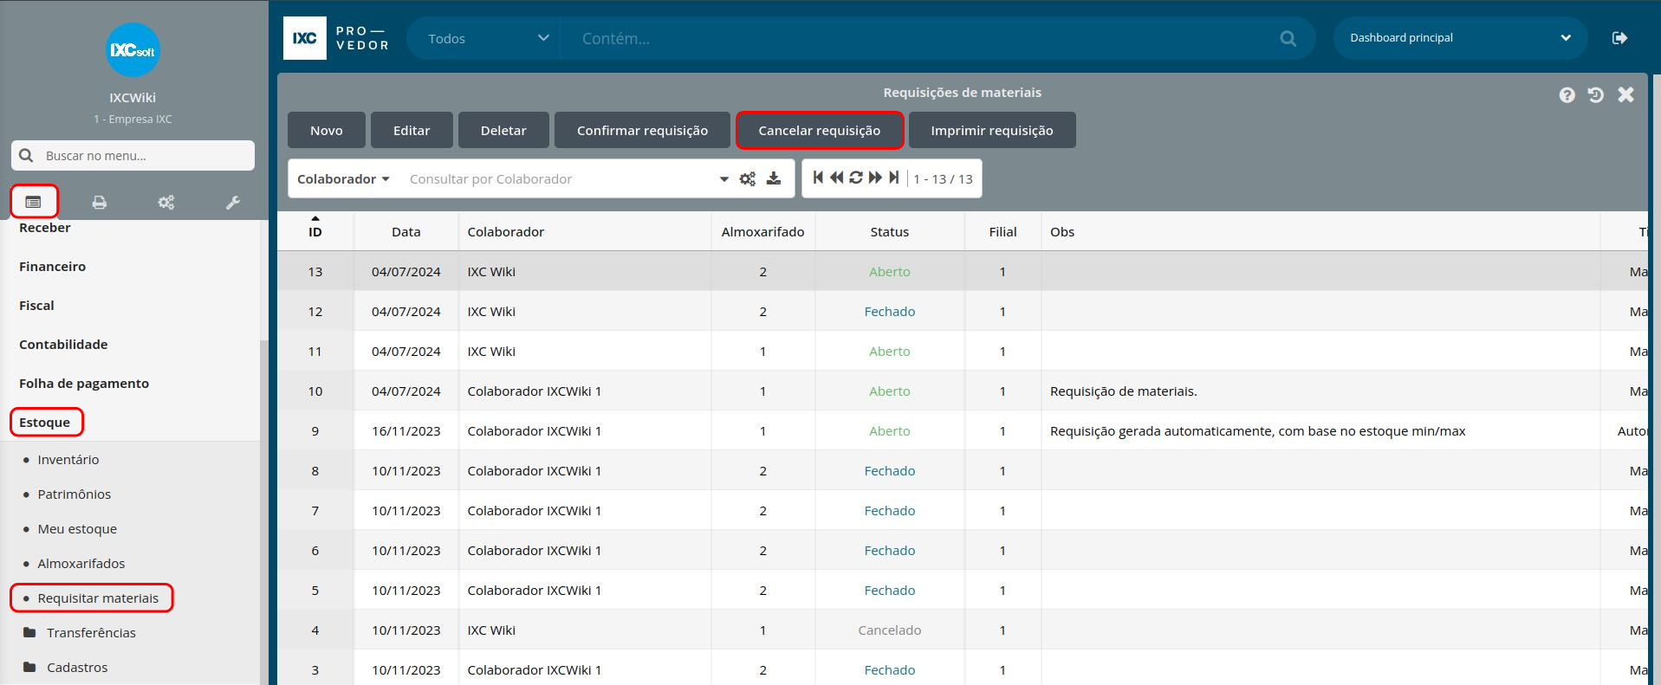Sort by the Almoxarifado column header
1661x685 pixels.
763,231
